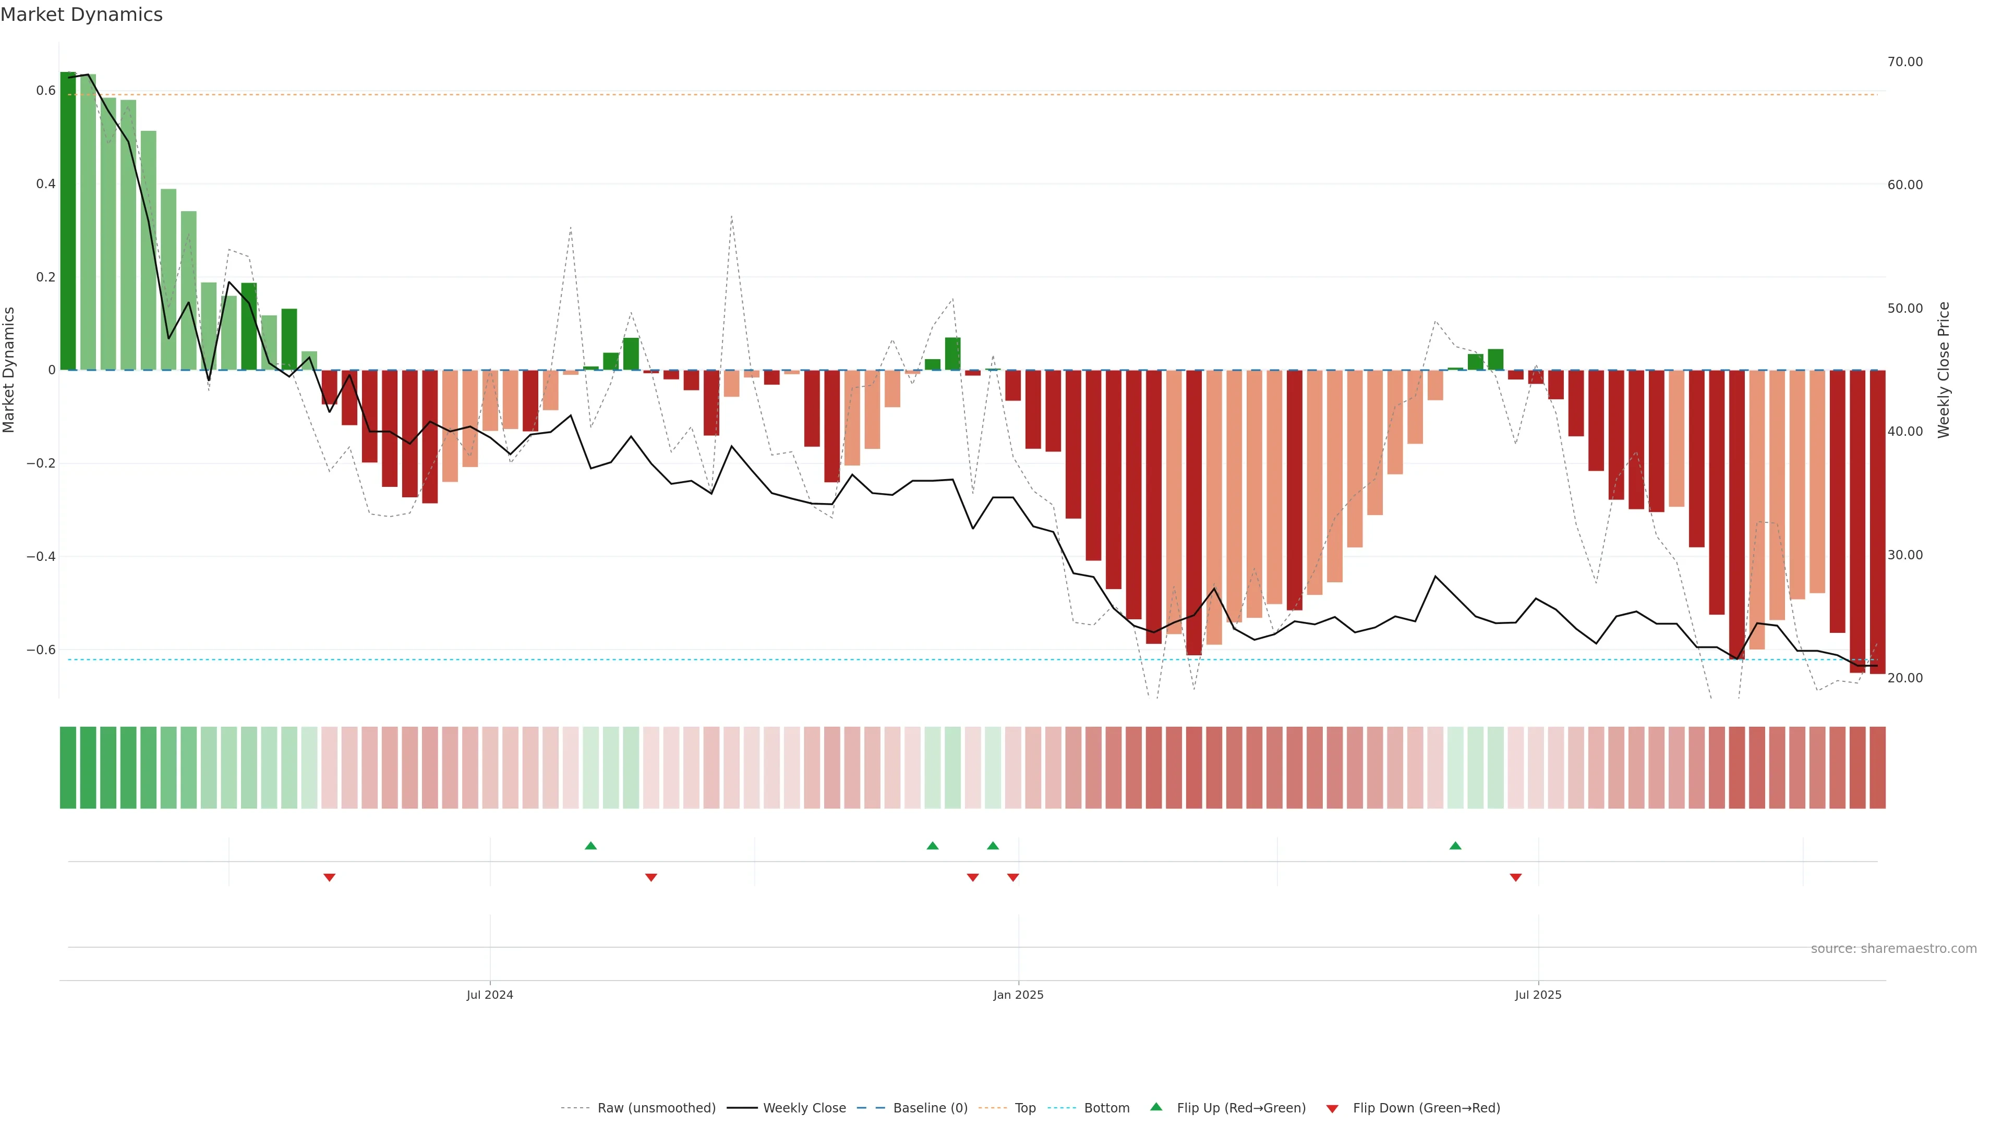
Task: Click red triangle icon in Flip Down legend
Action: pyautogui.click(x=1332, y=1109)
